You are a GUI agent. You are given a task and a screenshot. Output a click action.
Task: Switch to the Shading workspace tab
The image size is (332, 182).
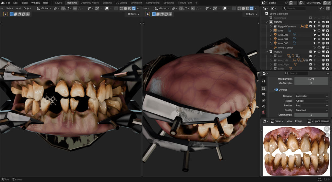tap(107, 3)
